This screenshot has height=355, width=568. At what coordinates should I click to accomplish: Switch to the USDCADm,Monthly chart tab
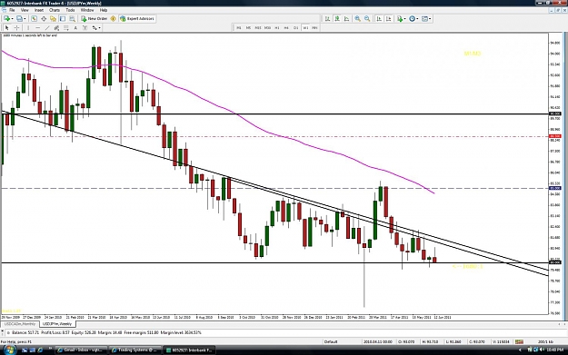(x=20, y=324)
